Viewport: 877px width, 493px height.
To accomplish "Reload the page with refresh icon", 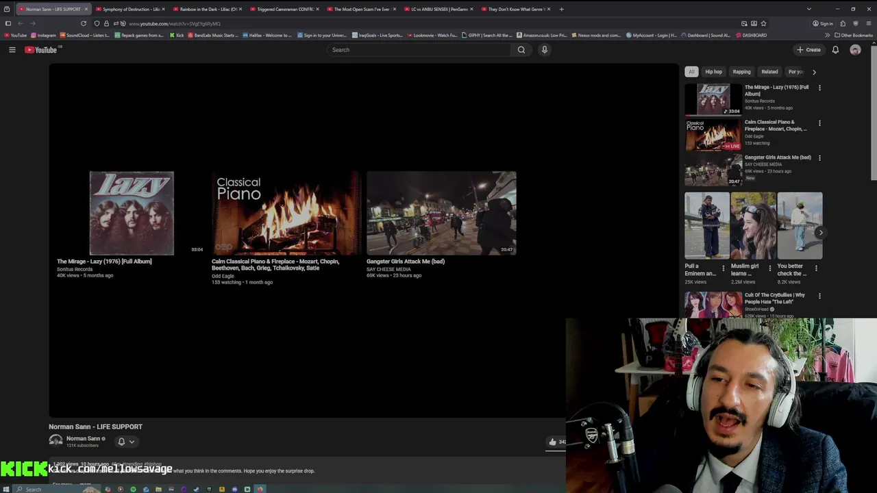I will coord(84,23).
